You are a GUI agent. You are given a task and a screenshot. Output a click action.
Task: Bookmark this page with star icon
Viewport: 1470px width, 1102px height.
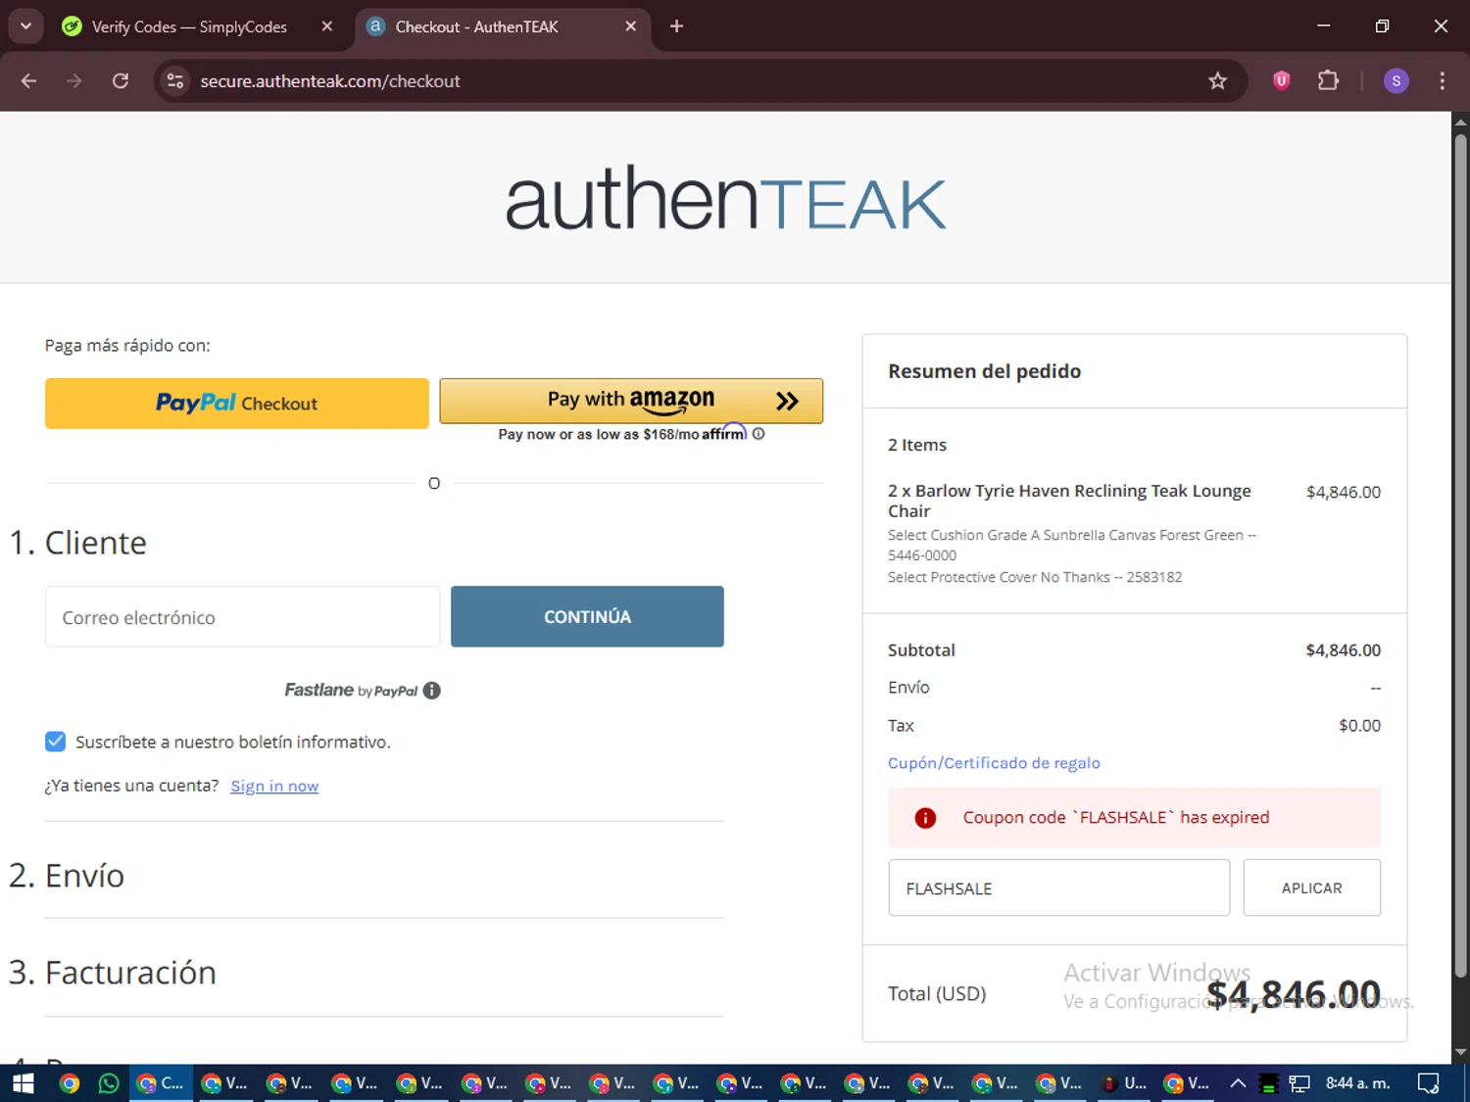tap(1217, 81)
